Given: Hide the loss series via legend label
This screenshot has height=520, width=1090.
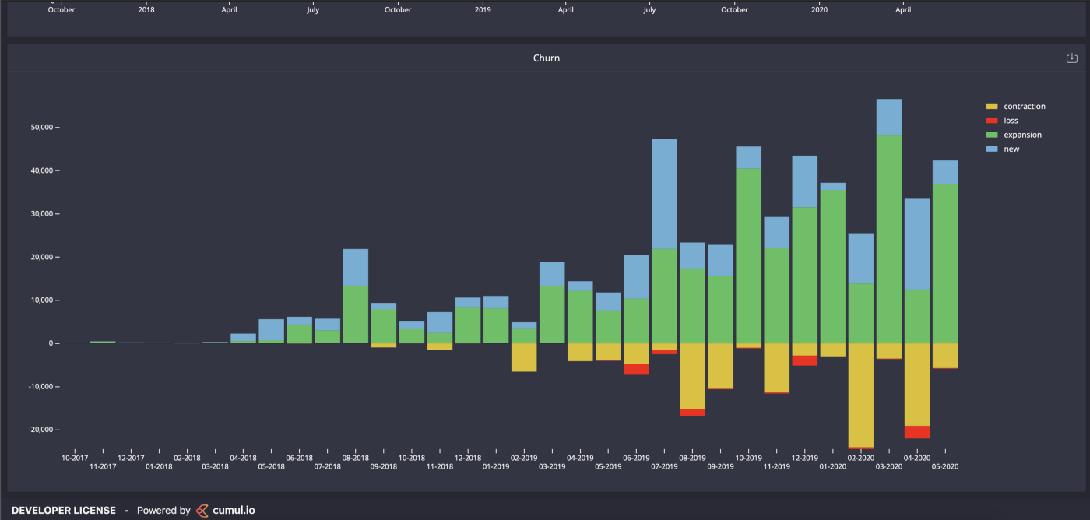Looking at the screenshot, I should [x=1011, y=121].
